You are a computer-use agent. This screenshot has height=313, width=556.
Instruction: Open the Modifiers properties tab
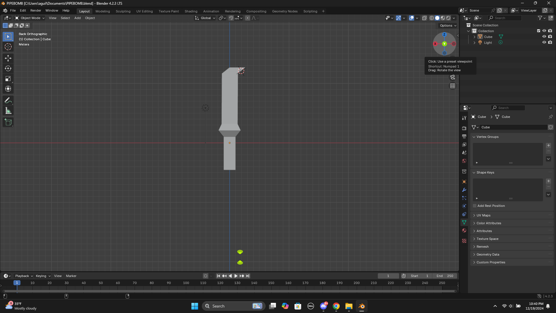pos(464,190)
